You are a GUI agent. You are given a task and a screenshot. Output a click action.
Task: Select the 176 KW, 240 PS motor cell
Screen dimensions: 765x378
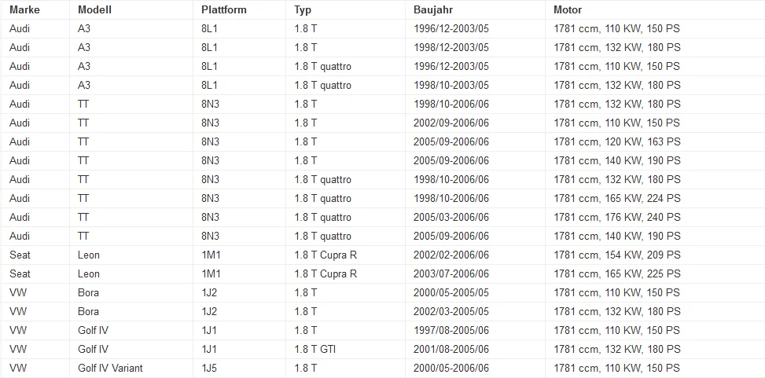click(616, 217)
